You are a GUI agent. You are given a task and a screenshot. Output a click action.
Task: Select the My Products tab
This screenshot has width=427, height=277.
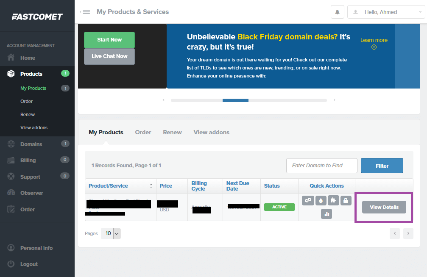106,132
